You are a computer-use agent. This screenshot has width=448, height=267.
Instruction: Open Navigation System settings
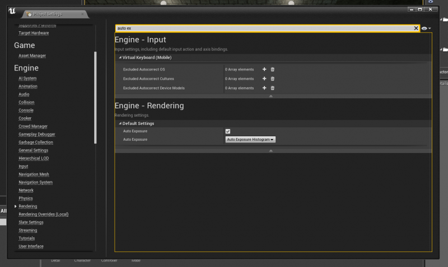35,182
